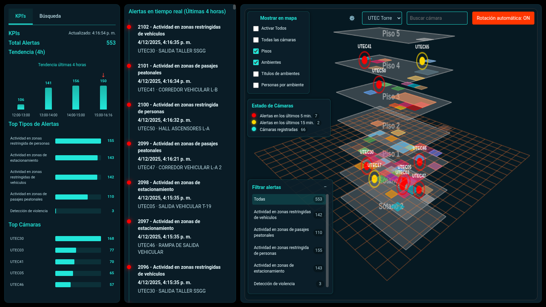Click the UTEC47 camera marker
Screen dimensions: 546x307
tap(419, 189)
